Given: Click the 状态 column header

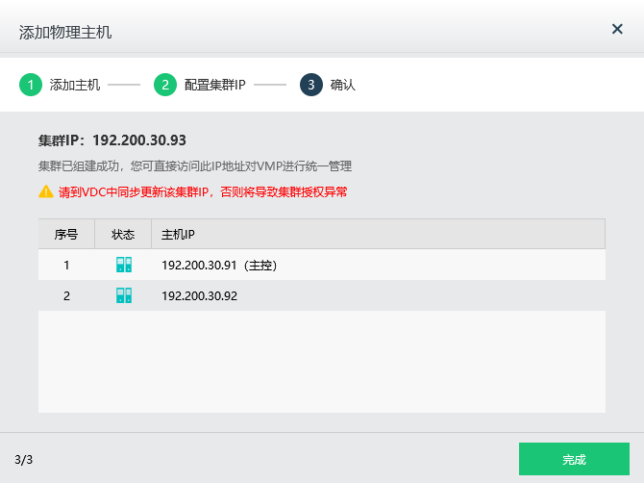Looking at the screenshot, I should point(123,234).
